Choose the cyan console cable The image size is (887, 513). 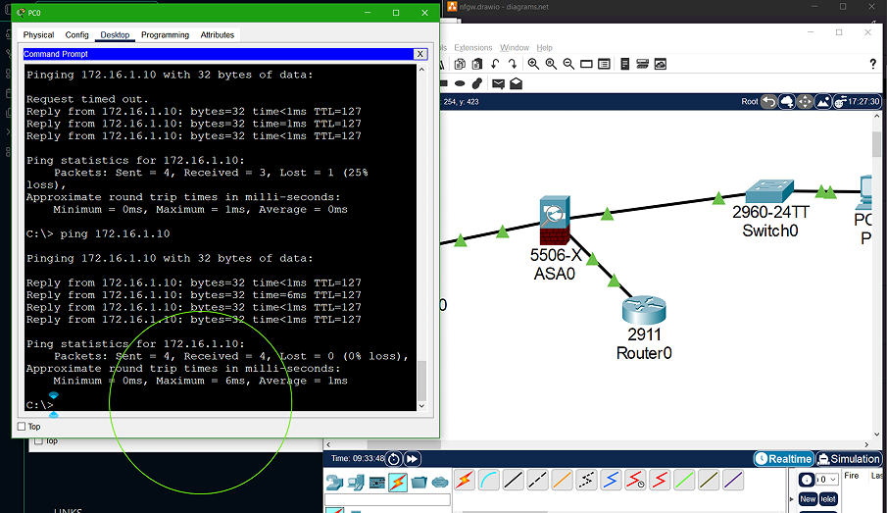point(489,481)
